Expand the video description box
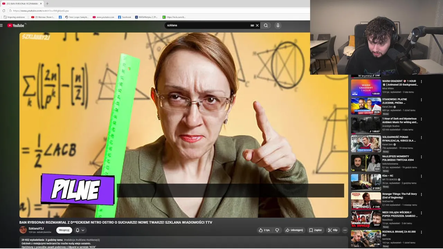Screen dimensions: 443x249 (184, 243)
